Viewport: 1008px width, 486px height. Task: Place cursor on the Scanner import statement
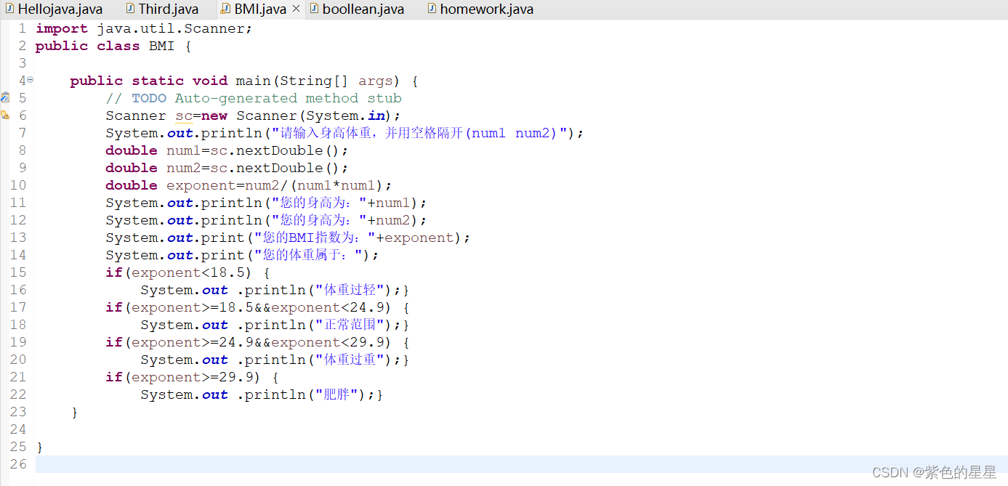(145, 28)
